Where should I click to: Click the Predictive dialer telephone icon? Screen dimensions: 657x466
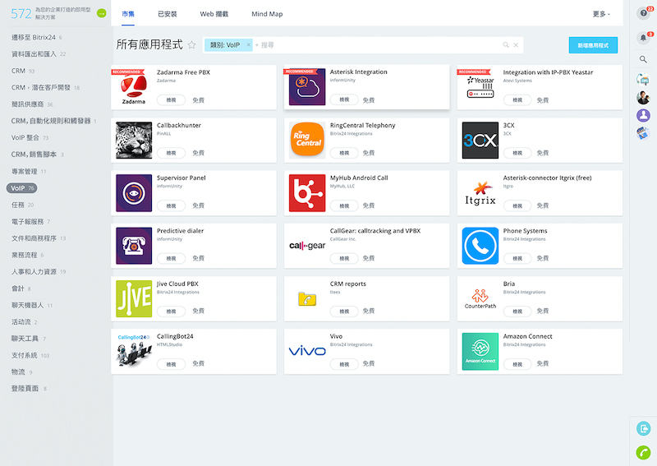(134, 246)
